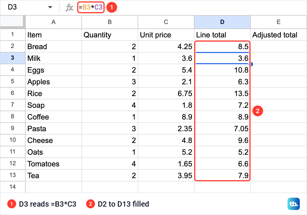Image resolution: width=307 pixels, height=215 pixels.
Task: Select the Bread cell
Action: pos(53,47)
